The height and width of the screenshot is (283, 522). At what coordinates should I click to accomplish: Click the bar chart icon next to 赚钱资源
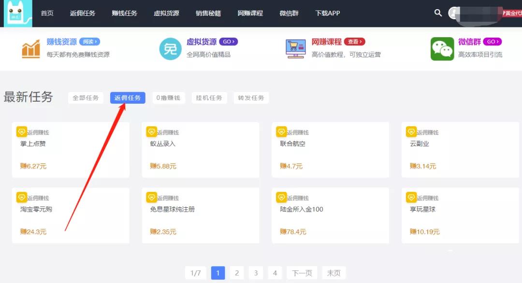coord(30,48)
